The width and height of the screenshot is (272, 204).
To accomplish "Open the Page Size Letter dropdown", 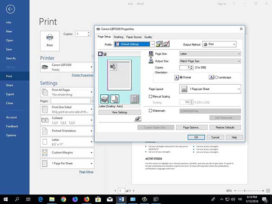I will click(x=210, y=54).
